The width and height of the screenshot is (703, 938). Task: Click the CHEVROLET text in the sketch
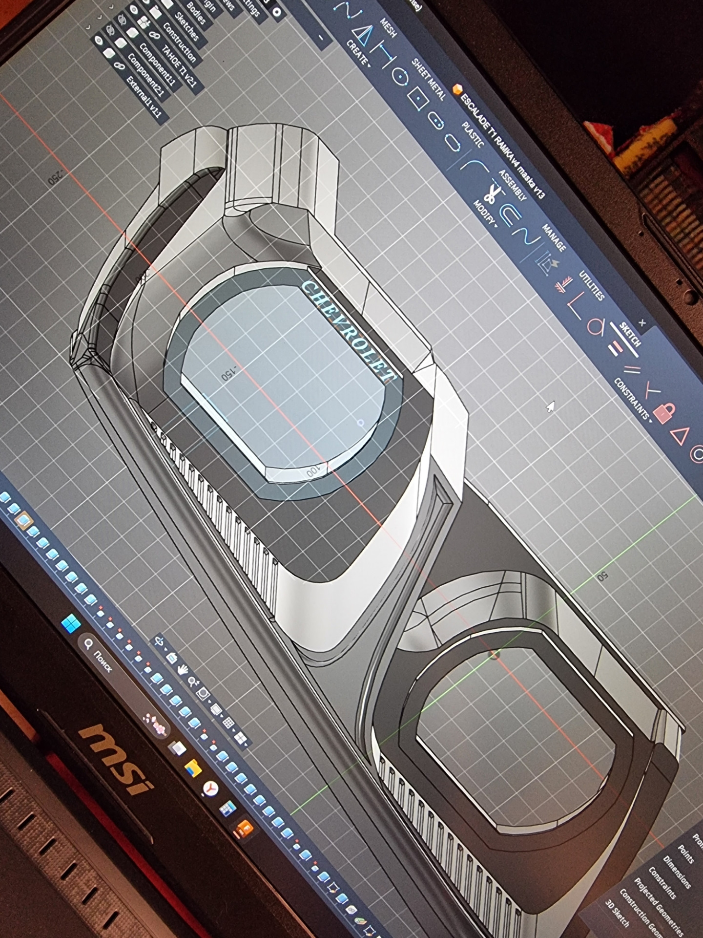coord(349,331)
